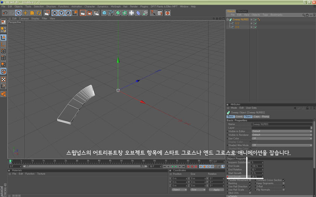Collapse the Sweep NURBS tree node
Viewport: 316px width, 197px height.
coord(227,20)
